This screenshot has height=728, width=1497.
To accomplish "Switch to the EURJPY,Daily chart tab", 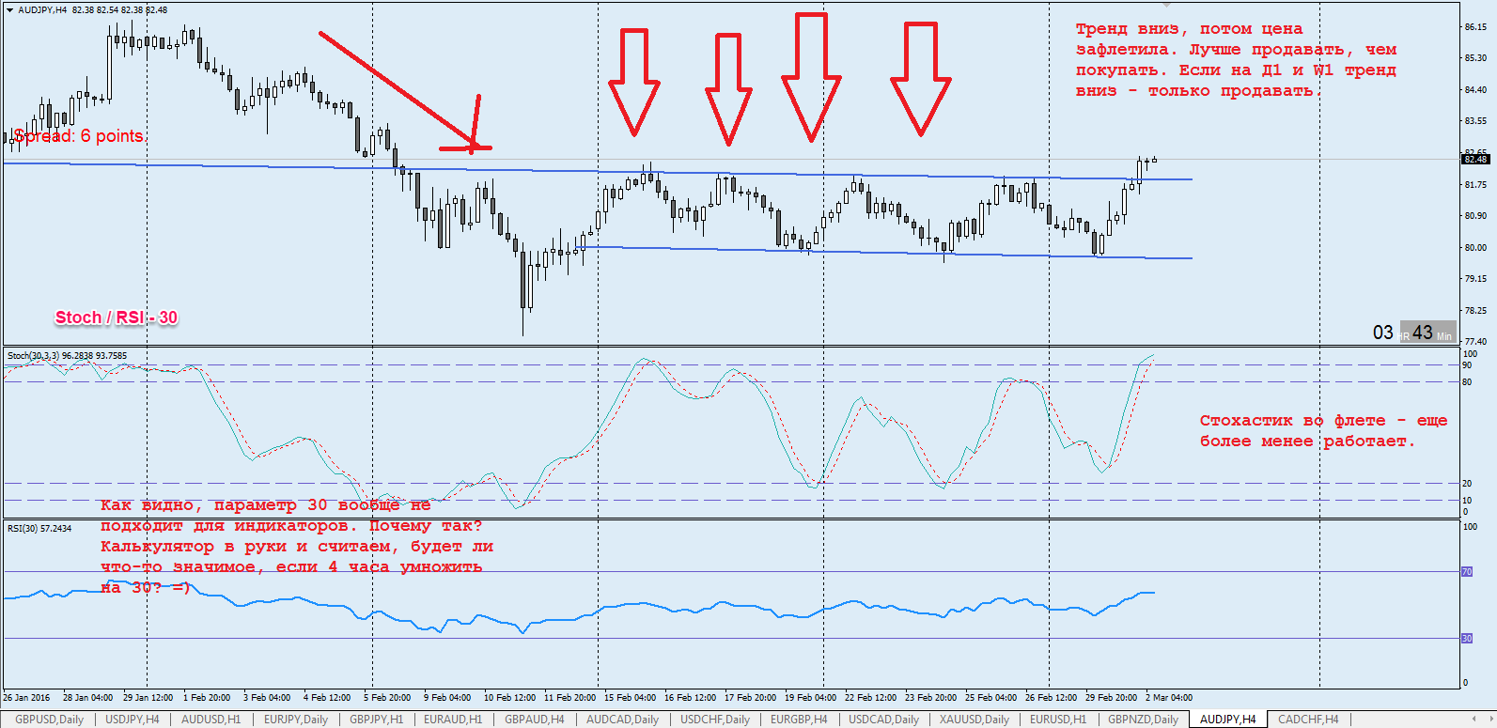I will (296, 720).
